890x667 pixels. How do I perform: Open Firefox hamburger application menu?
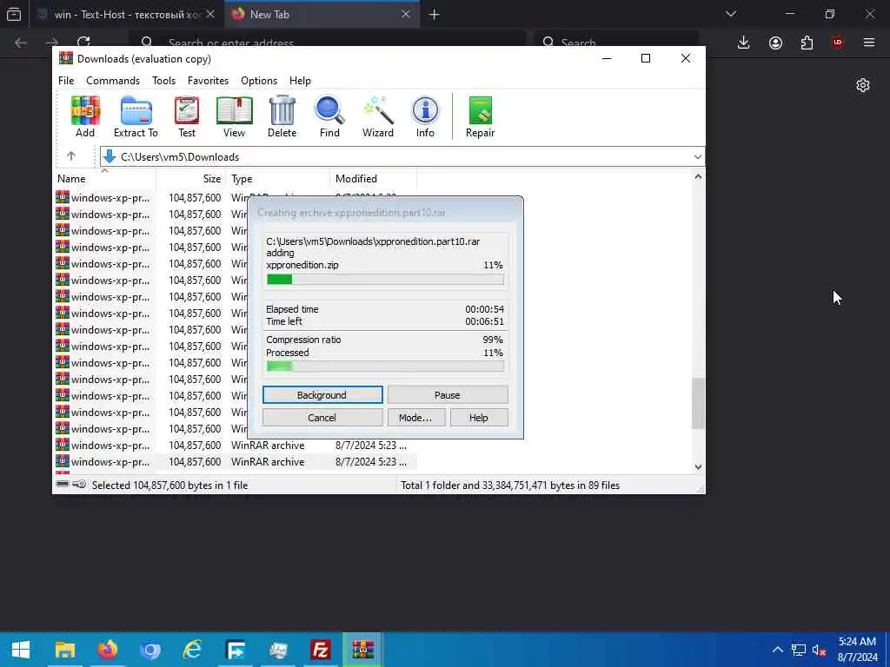click(x=869, y=43)
